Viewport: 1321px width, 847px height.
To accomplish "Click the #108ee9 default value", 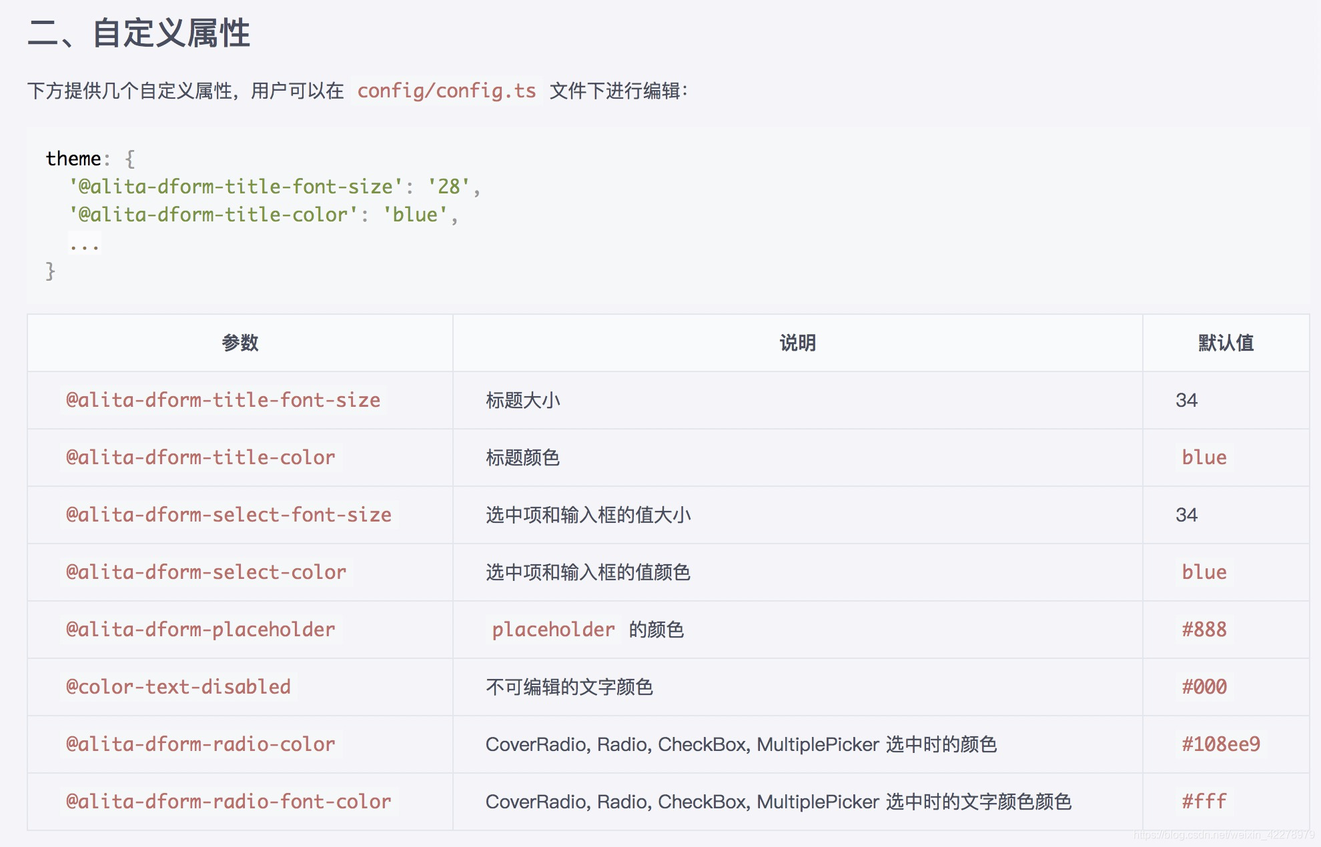I will (1221, 744).
